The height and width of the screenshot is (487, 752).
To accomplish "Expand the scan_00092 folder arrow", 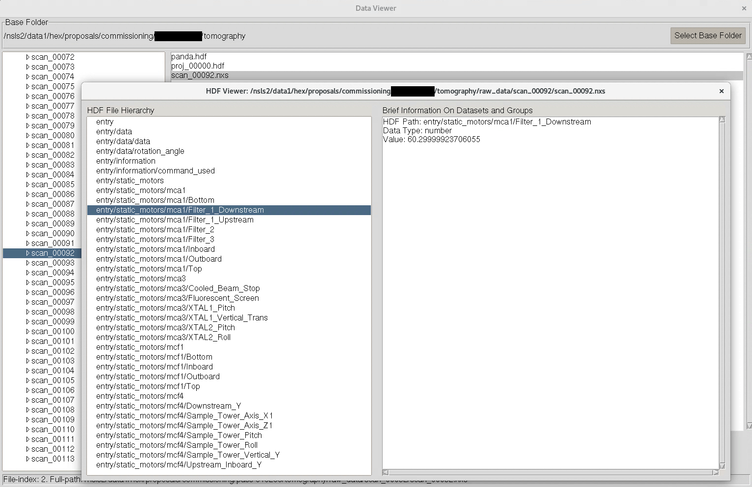I will pos(27,253).
